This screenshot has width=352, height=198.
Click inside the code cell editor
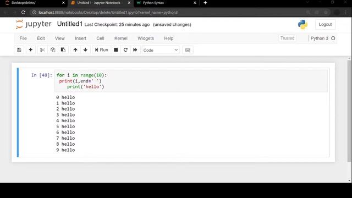[x=191, y=81]
